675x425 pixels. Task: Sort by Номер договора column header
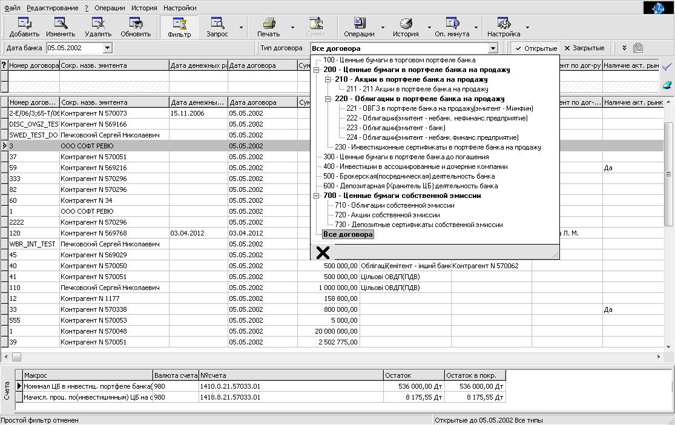pyautogui.click(x=33, y=102)
